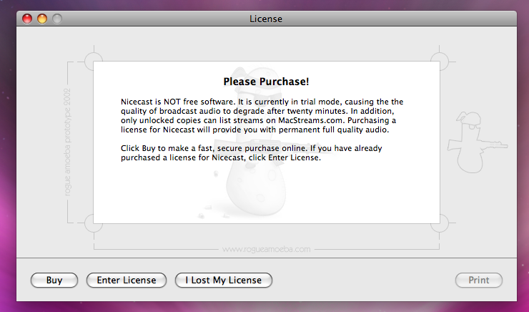Click the gray zoom button in title bar
This screenshot has height=312, width=529.
click(x=57, y=19)
